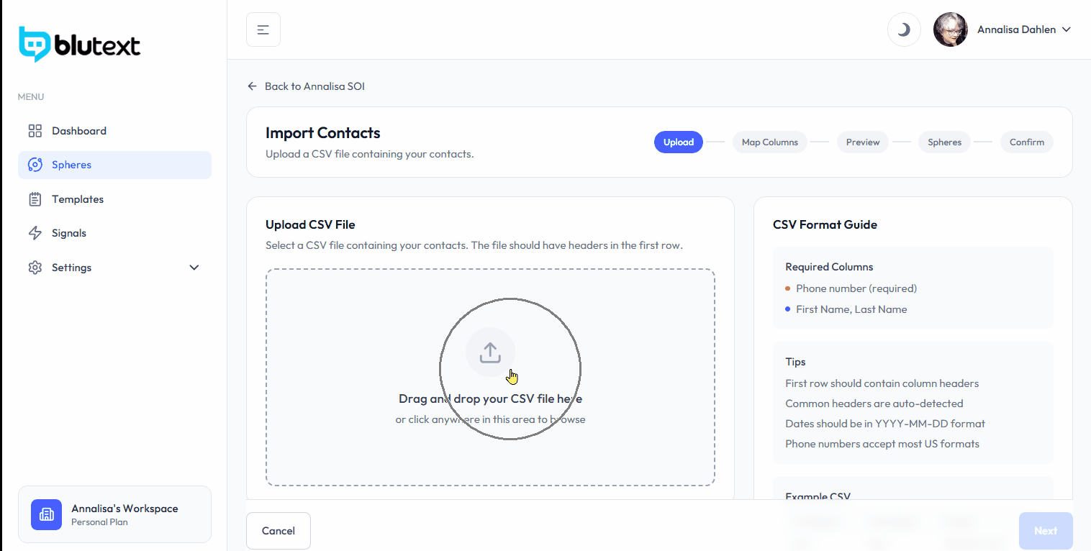The image size is (1091, 551).
Task: Collapse the sidebar with hamburger button
Action: click(263, 29)
